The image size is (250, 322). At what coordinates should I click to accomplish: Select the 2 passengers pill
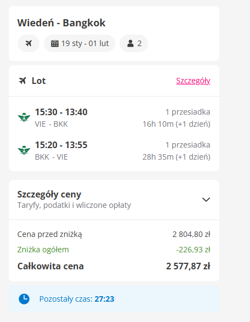coord(134,43)
